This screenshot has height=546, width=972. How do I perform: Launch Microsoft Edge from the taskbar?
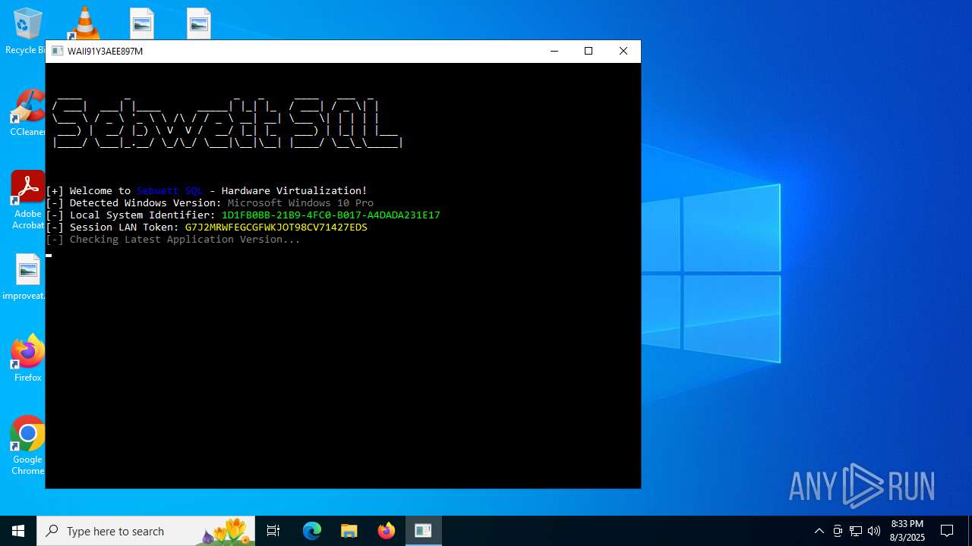[x=312, y=531]
